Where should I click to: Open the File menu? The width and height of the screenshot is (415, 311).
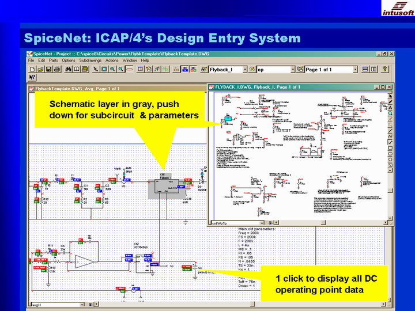pos(31,60)
